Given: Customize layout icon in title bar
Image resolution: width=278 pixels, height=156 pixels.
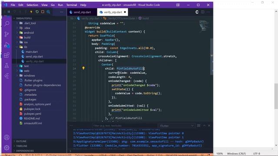Looking at the screenshot, I should [x=178, y=5].
